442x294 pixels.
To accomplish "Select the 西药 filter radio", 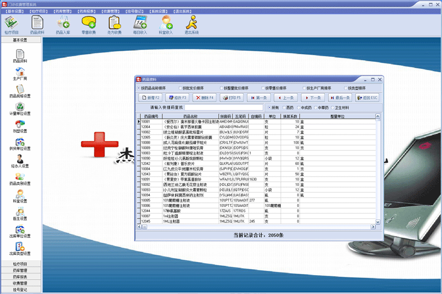I will point(288,108).
